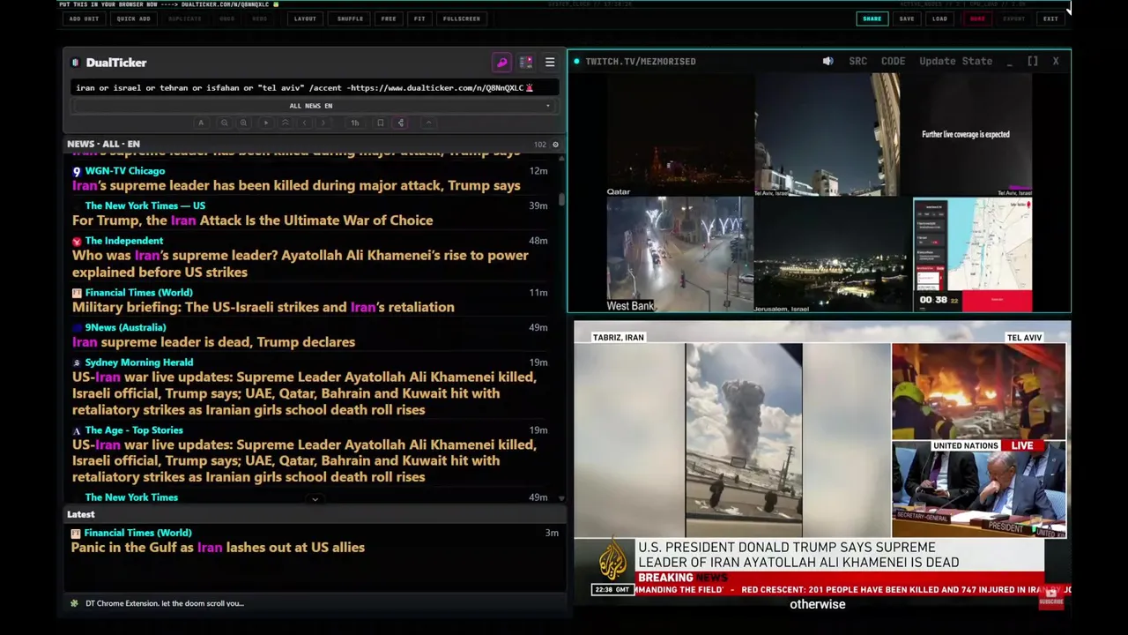Click the next arrow in ticker toolbar
This screenshot has height=635, width=1128.
click(x=323, y=123)
